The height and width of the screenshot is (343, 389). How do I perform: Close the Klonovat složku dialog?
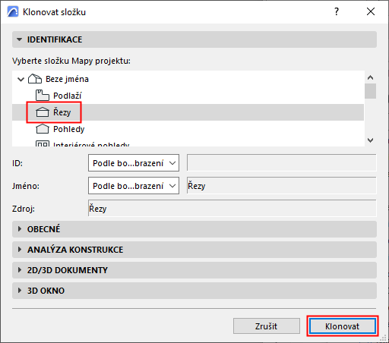(x=371, y=11)
